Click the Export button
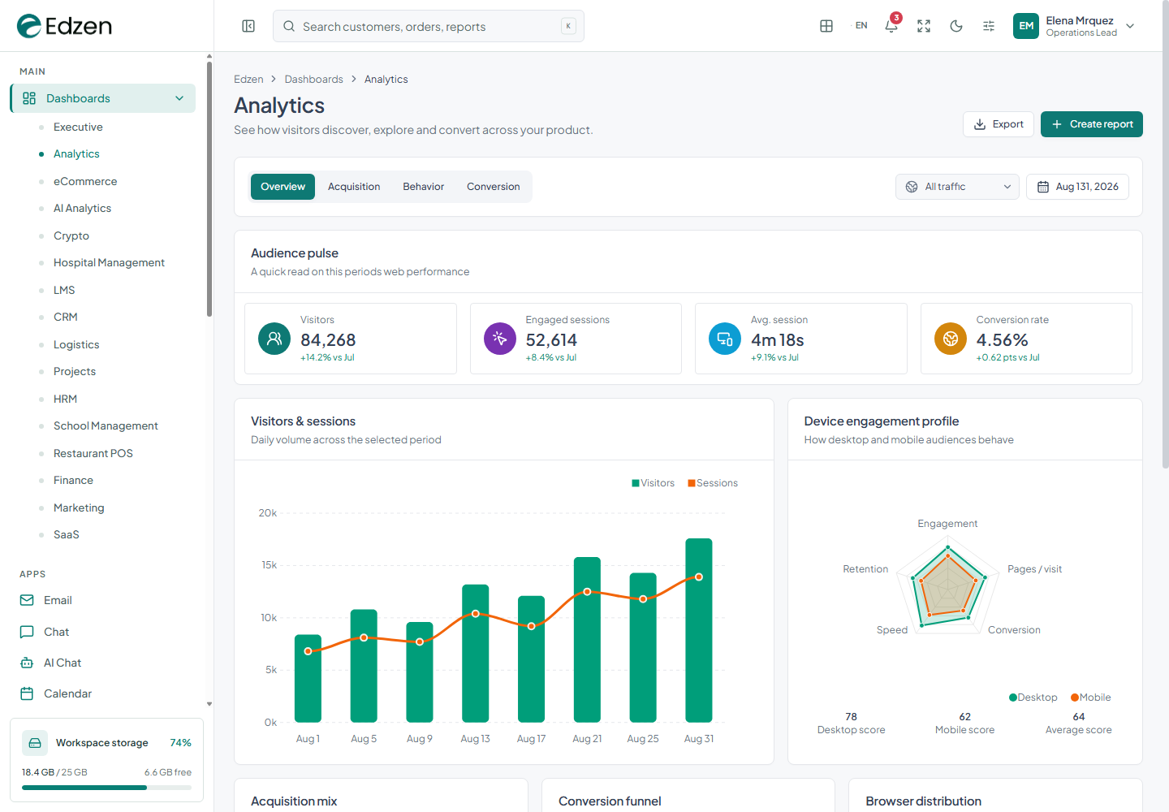Viewport: 1169px width, 812px height. pos(999,124)
